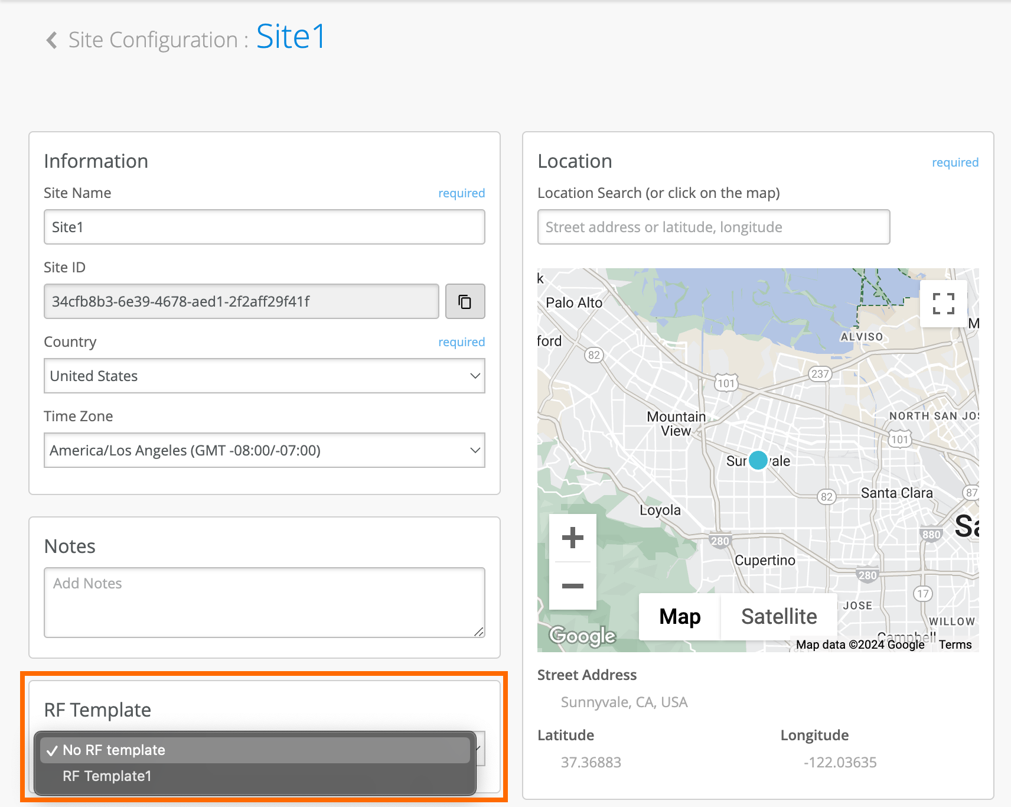
Task: Click the back chevron beside Site Configuration
Action: click(52, 40)
